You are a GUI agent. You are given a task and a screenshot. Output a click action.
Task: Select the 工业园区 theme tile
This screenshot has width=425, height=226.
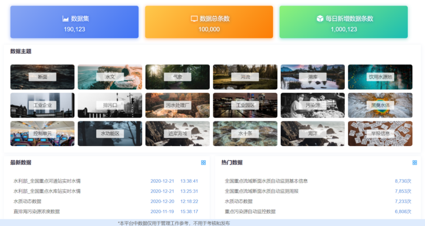tap(245, 105)
